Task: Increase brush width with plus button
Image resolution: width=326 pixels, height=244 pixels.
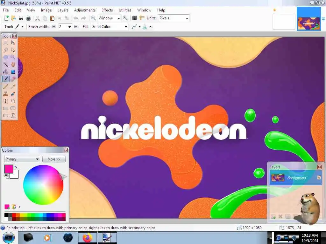Action: click(x=76, y=27)
